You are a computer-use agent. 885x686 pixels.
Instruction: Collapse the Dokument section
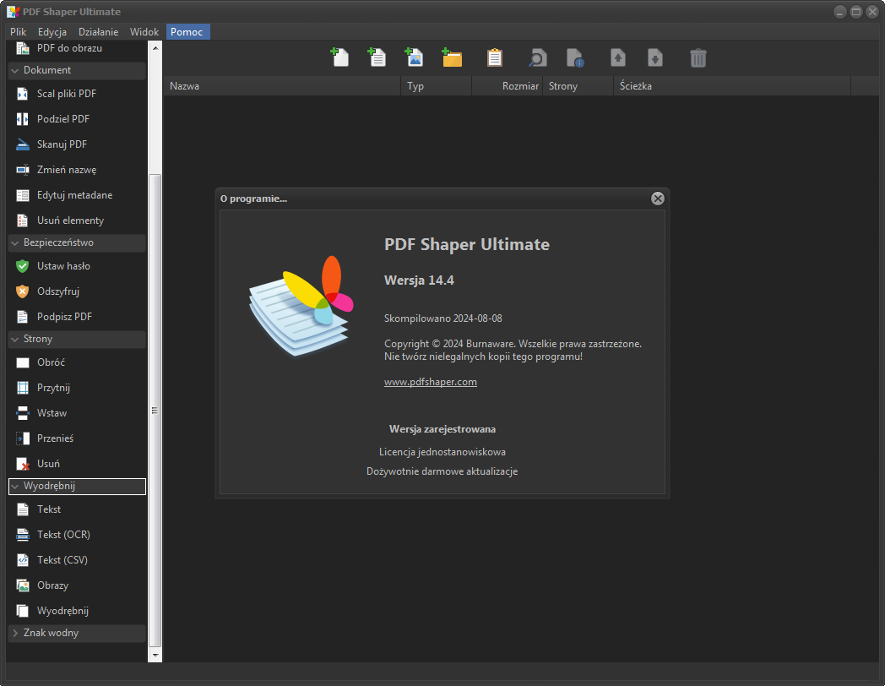coord(78,71)
